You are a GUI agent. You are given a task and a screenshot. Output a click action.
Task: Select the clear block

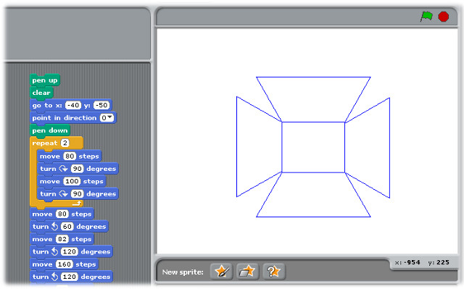pyautogui.click(x=41, y=93)
